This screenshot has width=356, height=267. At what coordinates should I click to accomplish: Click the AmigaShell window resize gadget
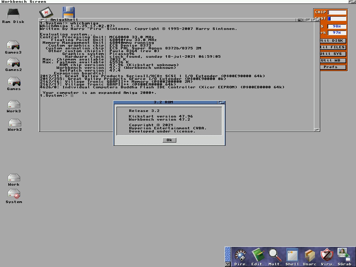(317, 130)
